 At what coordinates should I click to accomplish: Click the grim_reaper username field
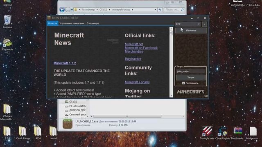(x=191, y=71)
